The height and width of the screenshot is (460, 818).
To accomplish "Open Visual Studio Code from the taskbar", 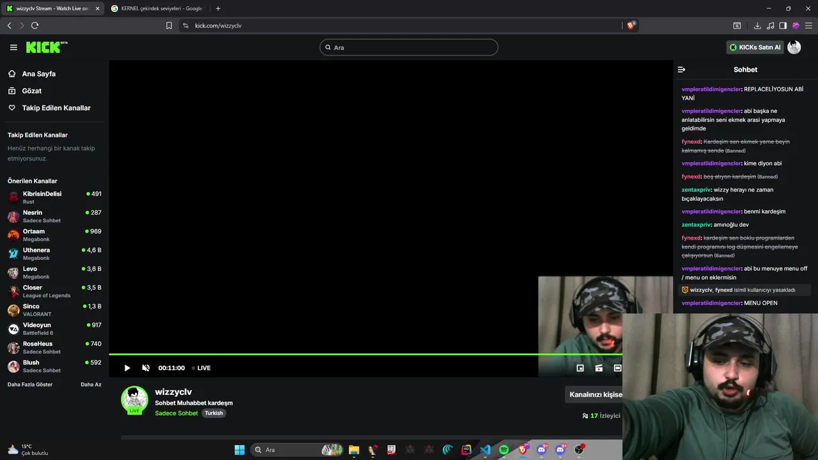I will click(x=485, y=450).
